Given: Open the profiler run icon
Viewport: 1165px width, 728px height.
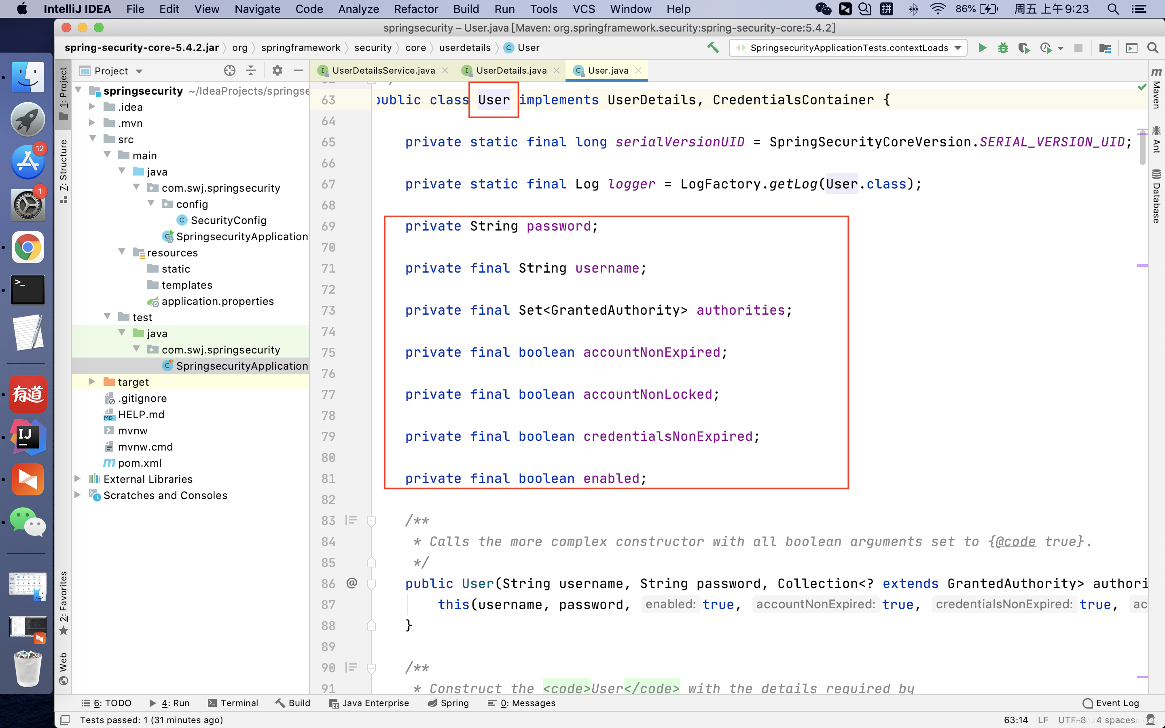Looking at the screenshot, I should click(x=1046, y=48).
